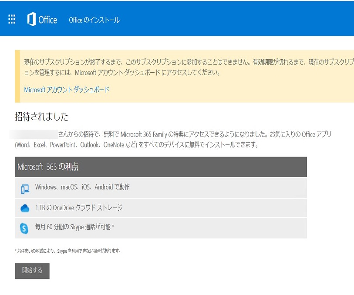Click the multi-device compatibility icon

pyautogui.click(x=25, y=188)
